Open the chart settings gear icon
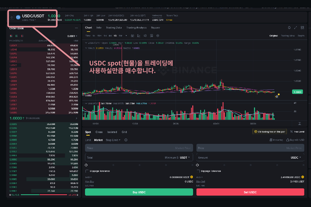This screenshot has height=207, width=311. [158, 36]
